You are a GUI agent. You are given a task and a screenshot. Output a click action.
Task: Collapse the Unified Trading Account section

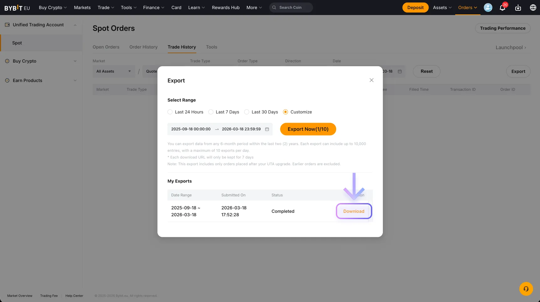pyautogui.click(x=75, y=25)
